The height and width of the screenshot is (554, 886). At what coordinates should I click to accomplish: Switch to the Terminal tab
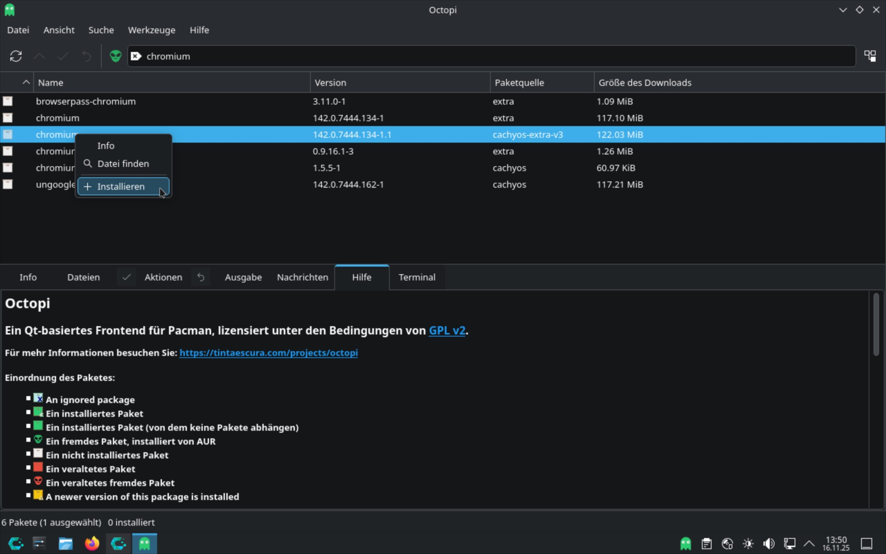point(417,277)
